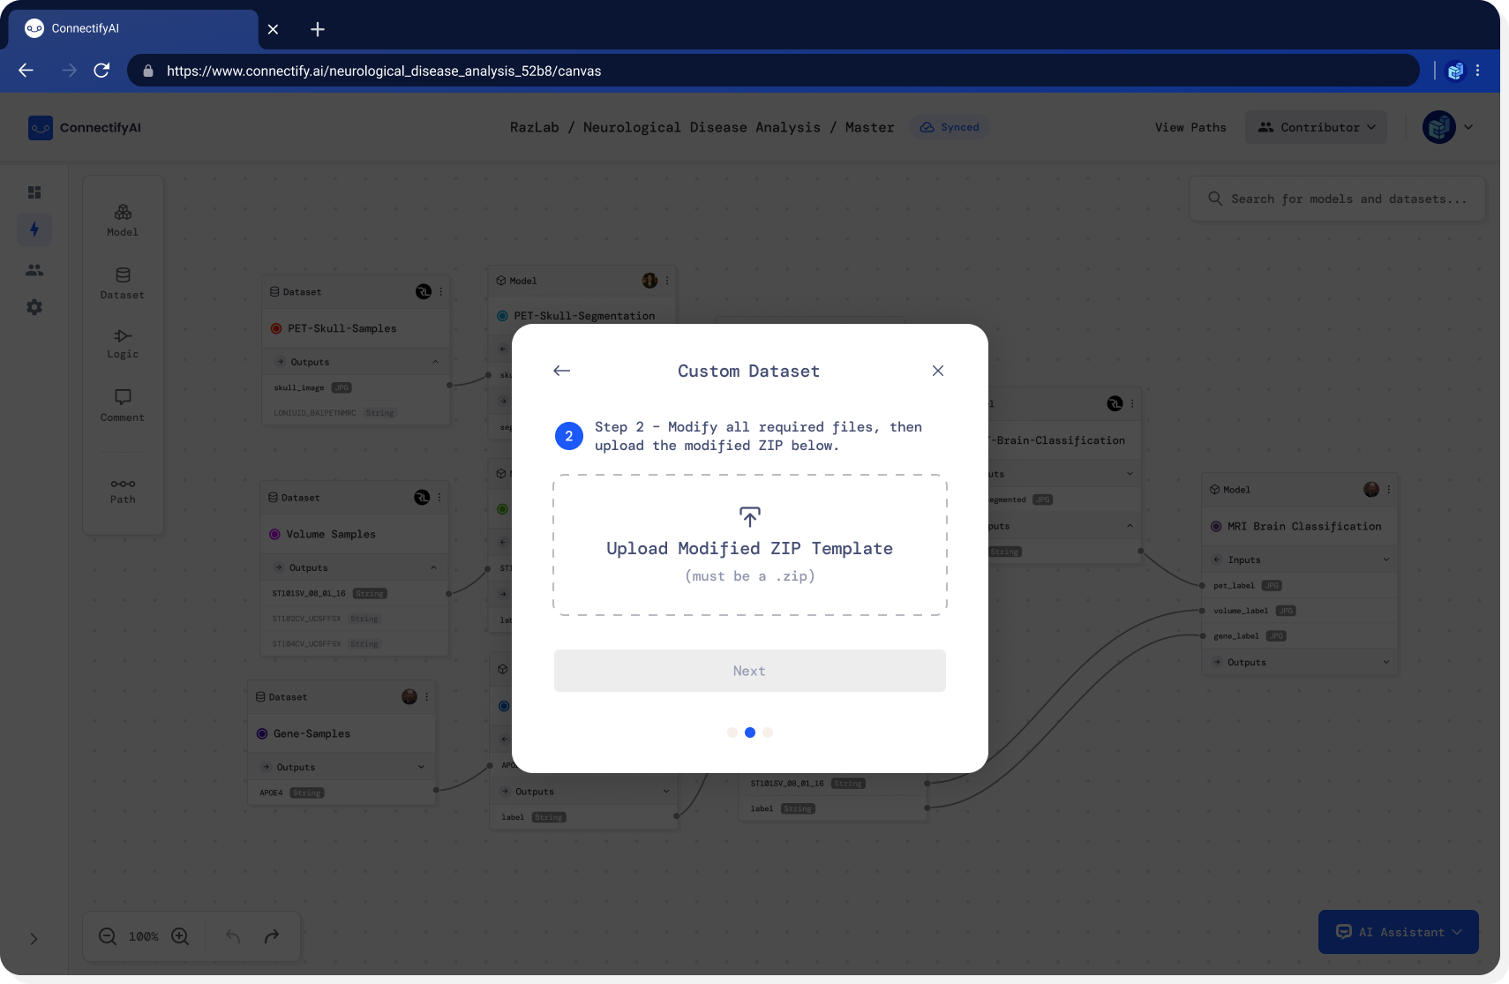
Task: Select the skull_image output row
Action: (356, 387)
